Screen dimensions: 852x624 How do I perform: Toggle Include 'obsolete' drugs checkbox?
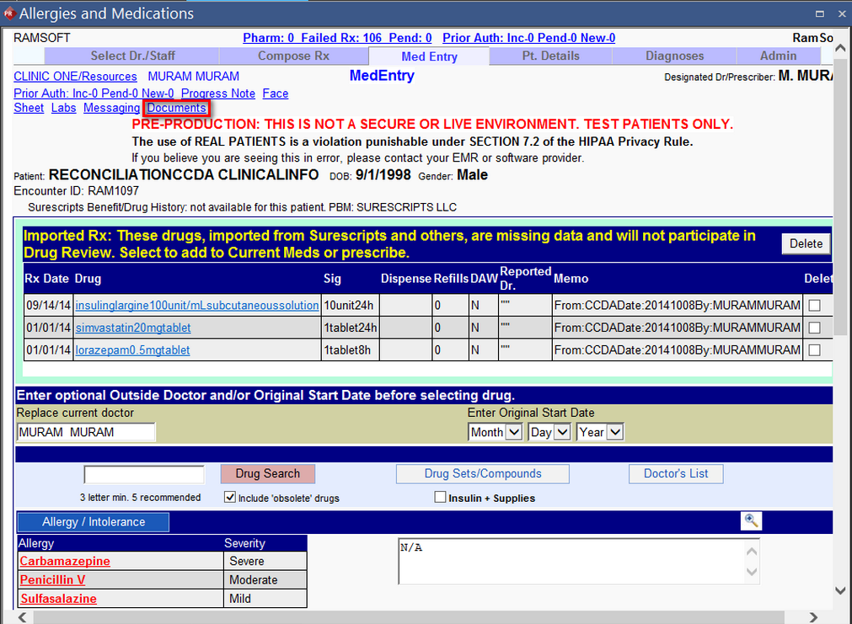click(x=230, y=498)
